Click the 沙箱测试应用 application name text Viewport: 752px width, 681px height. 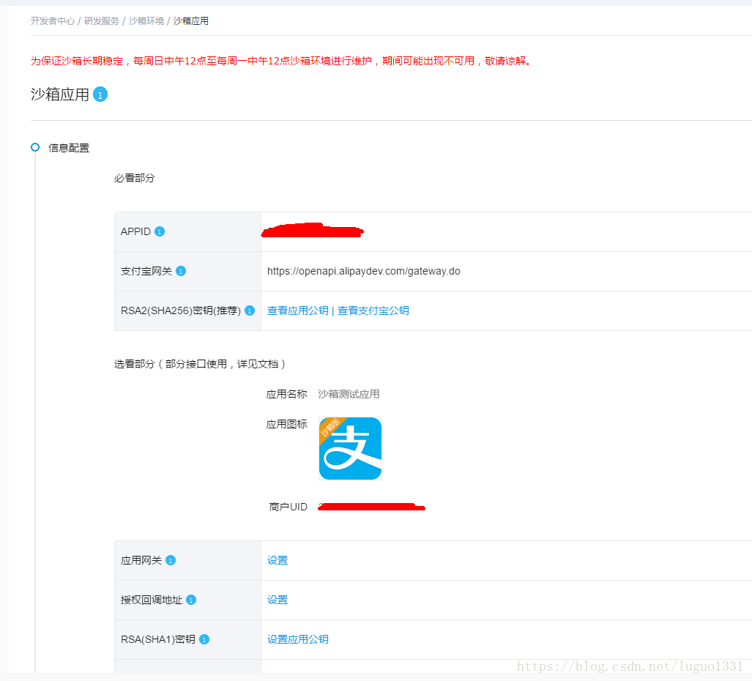[349, 394]
